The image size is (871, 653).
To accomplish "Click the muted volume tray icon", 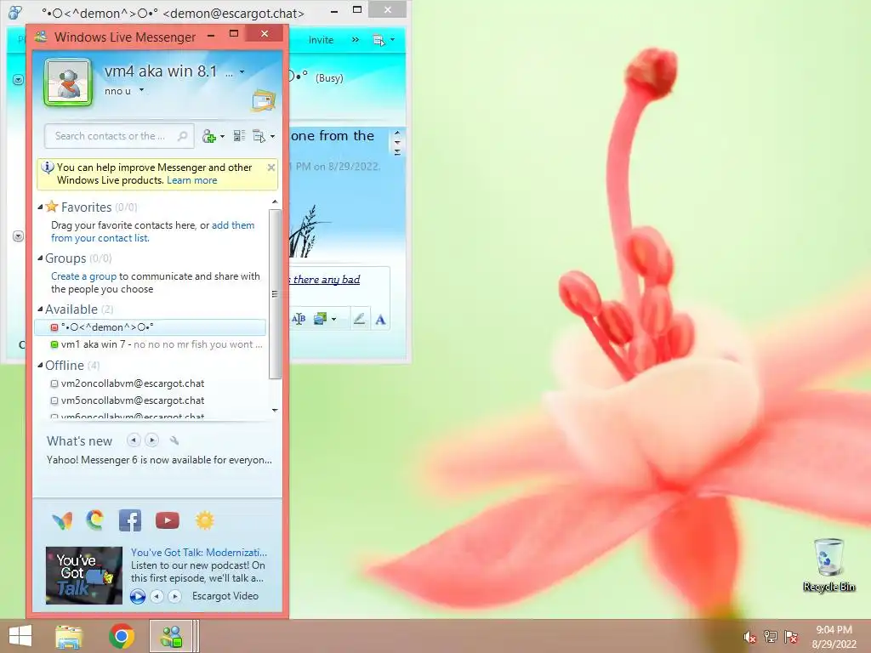I will click(750, 637).
